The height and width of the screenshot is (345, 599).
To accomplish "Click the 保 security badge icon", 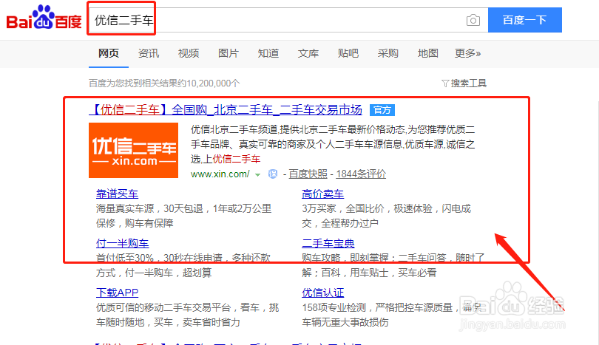I will pos(273,174).
